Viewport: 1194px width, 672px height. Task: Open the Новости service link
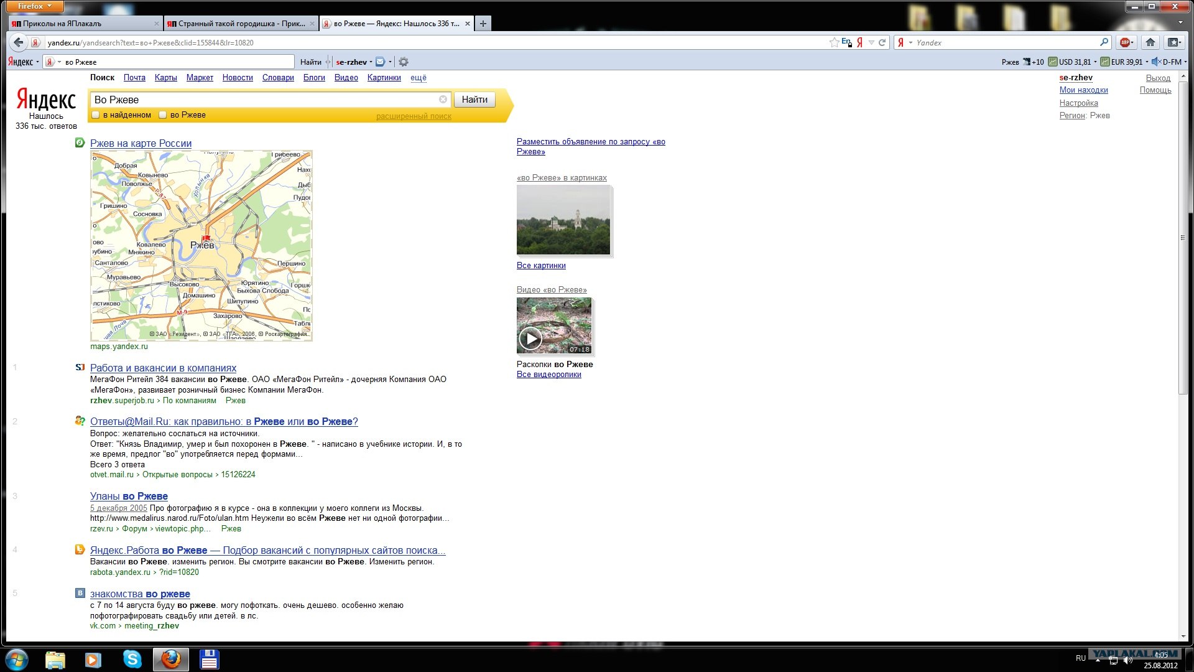point(238,78)
